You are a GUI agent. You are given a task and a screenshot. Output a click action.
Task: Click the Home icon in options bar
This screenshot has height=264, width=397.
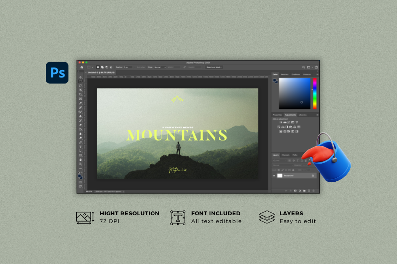coord(82,67)
